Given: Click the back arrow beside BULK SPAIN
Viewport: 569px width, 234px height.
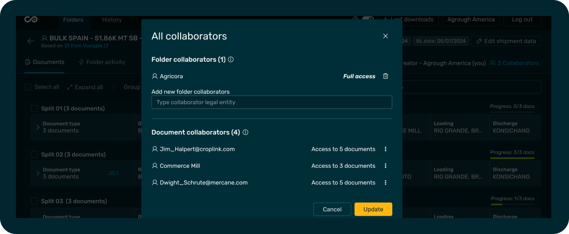Looking at the screenshot, I should coord(31,41).
